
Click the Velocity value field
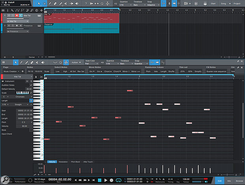(x=24, y=126)
